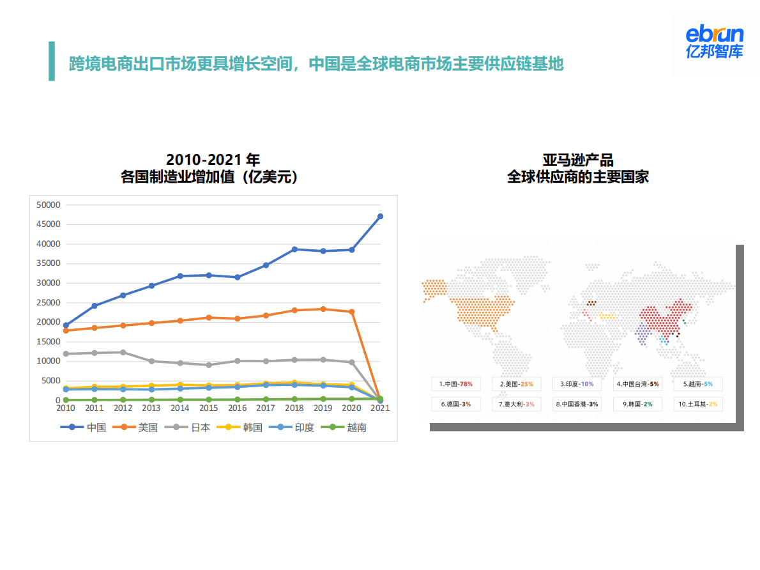The height and width of the screenshot is (570, 760).
Task: Select the 6.德国-3% label box
Action: 455,404
